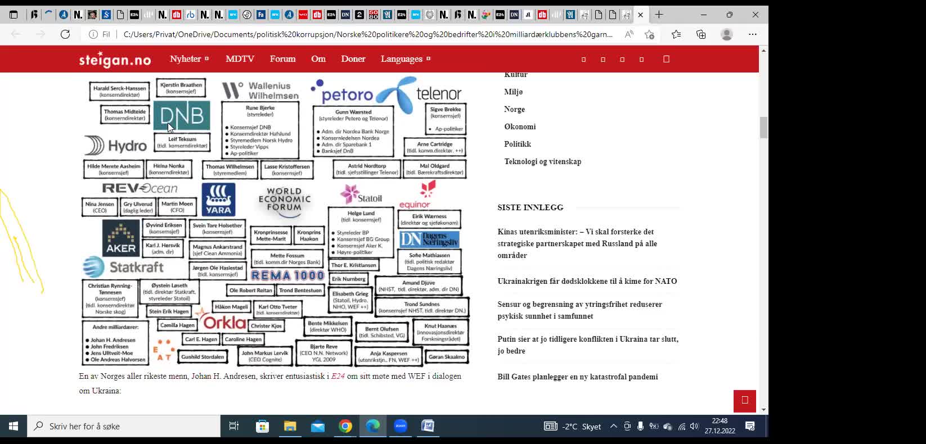Click the browser address bar URL

pyautogui.click(x=368, y=34)
